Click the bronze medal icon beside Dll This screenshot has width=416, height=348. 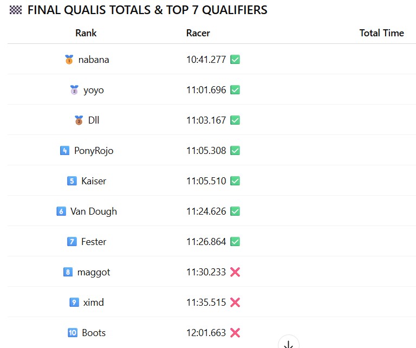pyautogui.click(x=79, y=120)
